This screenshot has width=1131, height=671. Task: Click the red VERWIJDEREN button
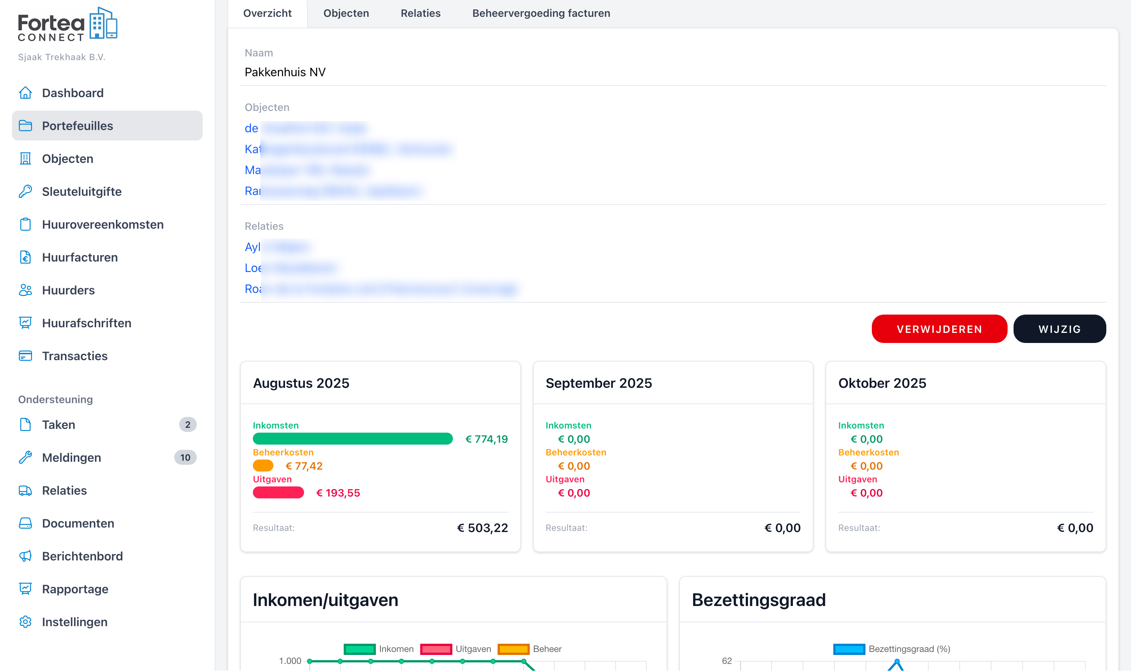939,329
